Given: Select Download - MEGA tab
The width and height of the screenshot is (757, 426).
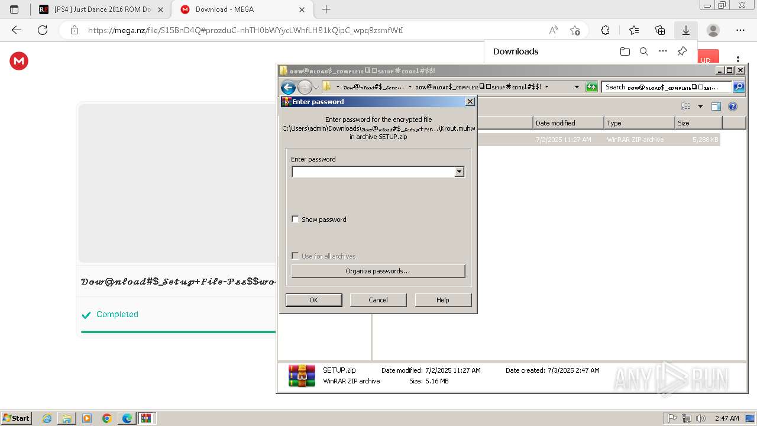Looking at the screenshot, I should point(242,9).
